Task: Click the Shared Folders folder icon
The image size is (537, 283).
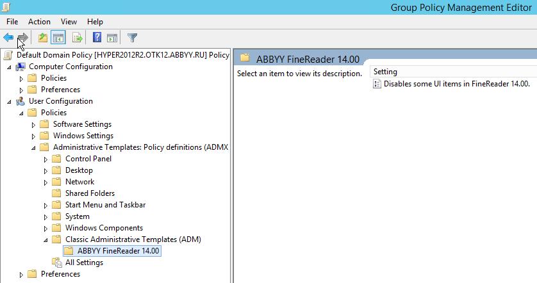Action: tap(56, 193)
